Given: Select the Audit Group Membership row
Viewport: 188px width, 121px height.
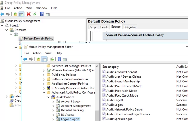Looking at the screenshot, I should point(123,81).
